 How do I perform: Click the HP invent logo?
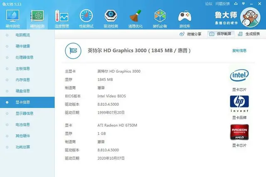click(239, 104)
